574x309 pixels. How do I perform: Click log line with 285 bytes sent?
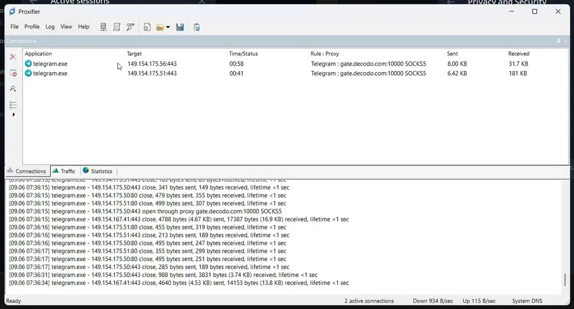149,267
